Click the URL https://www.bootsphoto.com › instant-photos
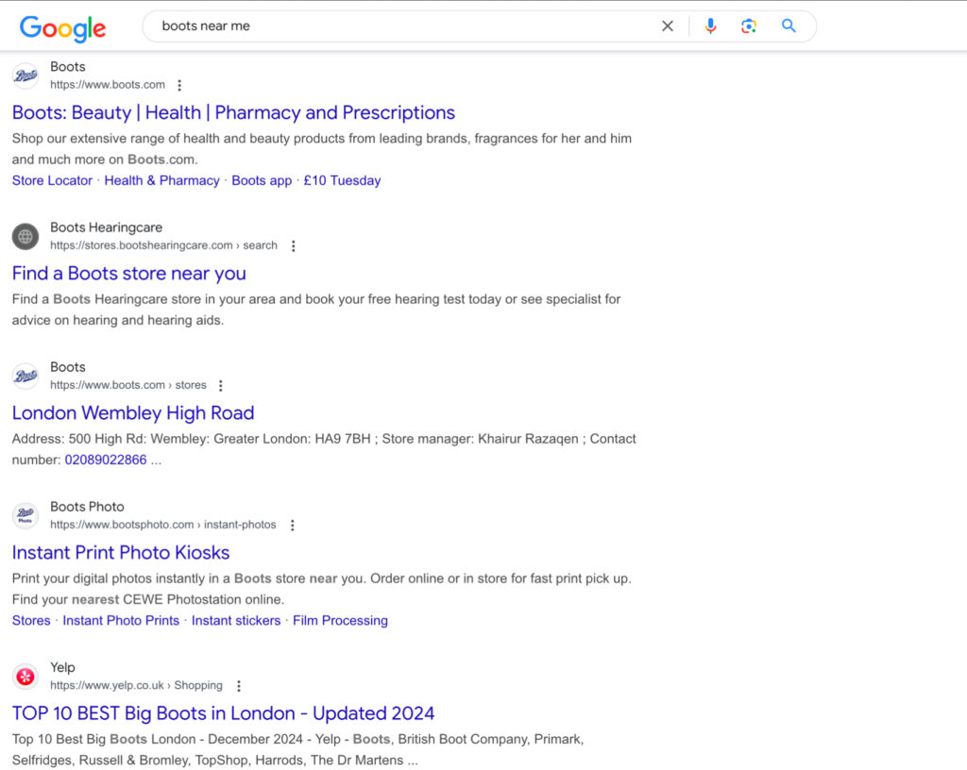Screen dimensions: 967x770 (162, 525)
